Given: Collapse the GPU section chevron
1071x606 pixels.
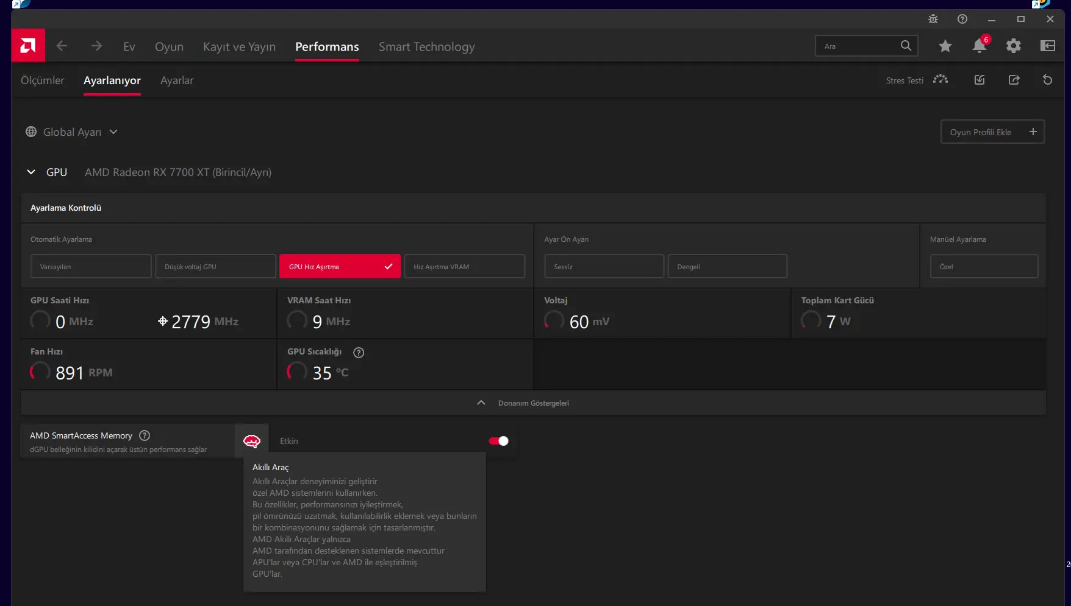Looking at the screenshot, I should coord(31,172).
